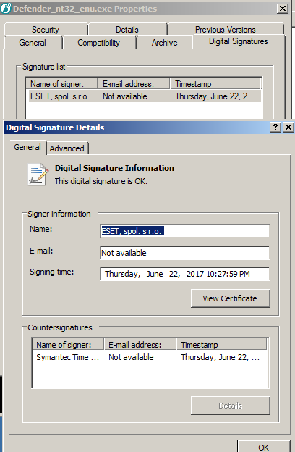Screen dimensions: 295x452
Task: Click signature list timestamp 'Thursday, June 22, 2...'
Action: [x=215, y=96]
